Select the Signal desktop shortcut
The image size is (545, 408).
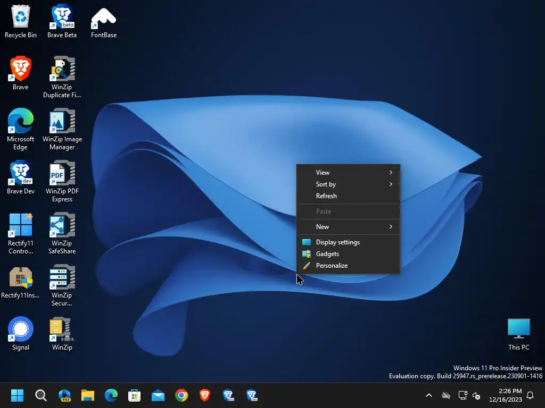[21, 334]
